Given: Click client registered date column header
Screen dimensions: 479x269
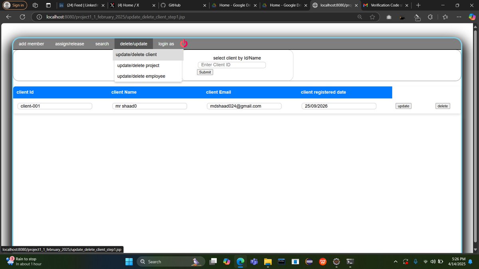Looking at the screenshot, I should pos(323,92).
